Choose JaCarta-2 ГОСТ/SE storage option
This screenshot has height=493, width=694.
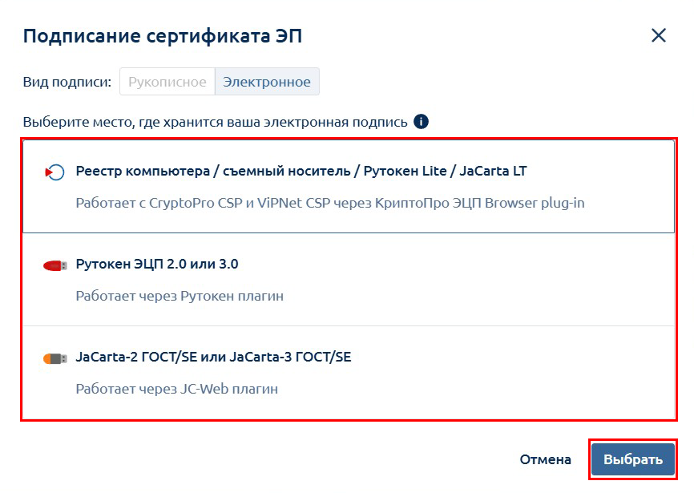click(349, 373)
